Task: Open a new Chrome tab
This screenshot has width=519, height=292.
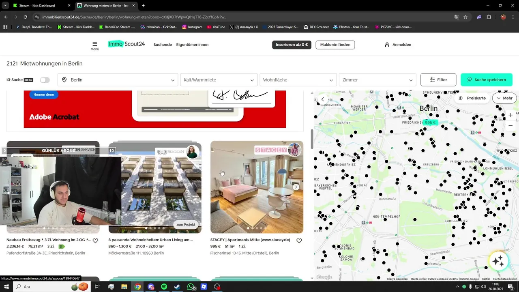Action: point(143,6)
